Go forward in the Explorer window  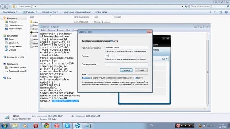(x=7, y=6)
